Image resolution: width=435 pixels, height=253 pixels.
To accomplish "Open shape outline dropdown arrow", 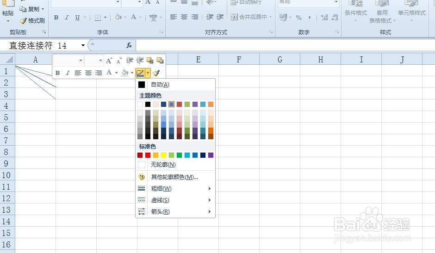I will tap(148, 73).
